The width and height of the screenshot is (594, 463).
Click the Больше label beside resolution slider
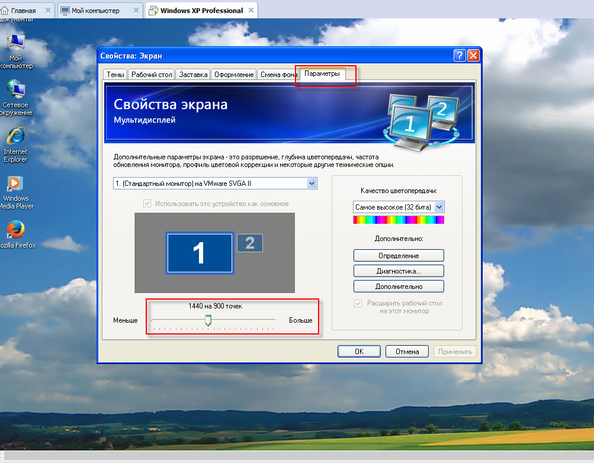[x=301, y=320]
